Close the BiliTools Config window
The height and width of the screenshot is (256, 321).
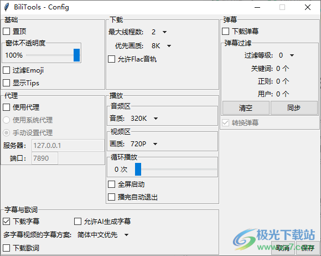pyautogui.click(x=308, y=7)
